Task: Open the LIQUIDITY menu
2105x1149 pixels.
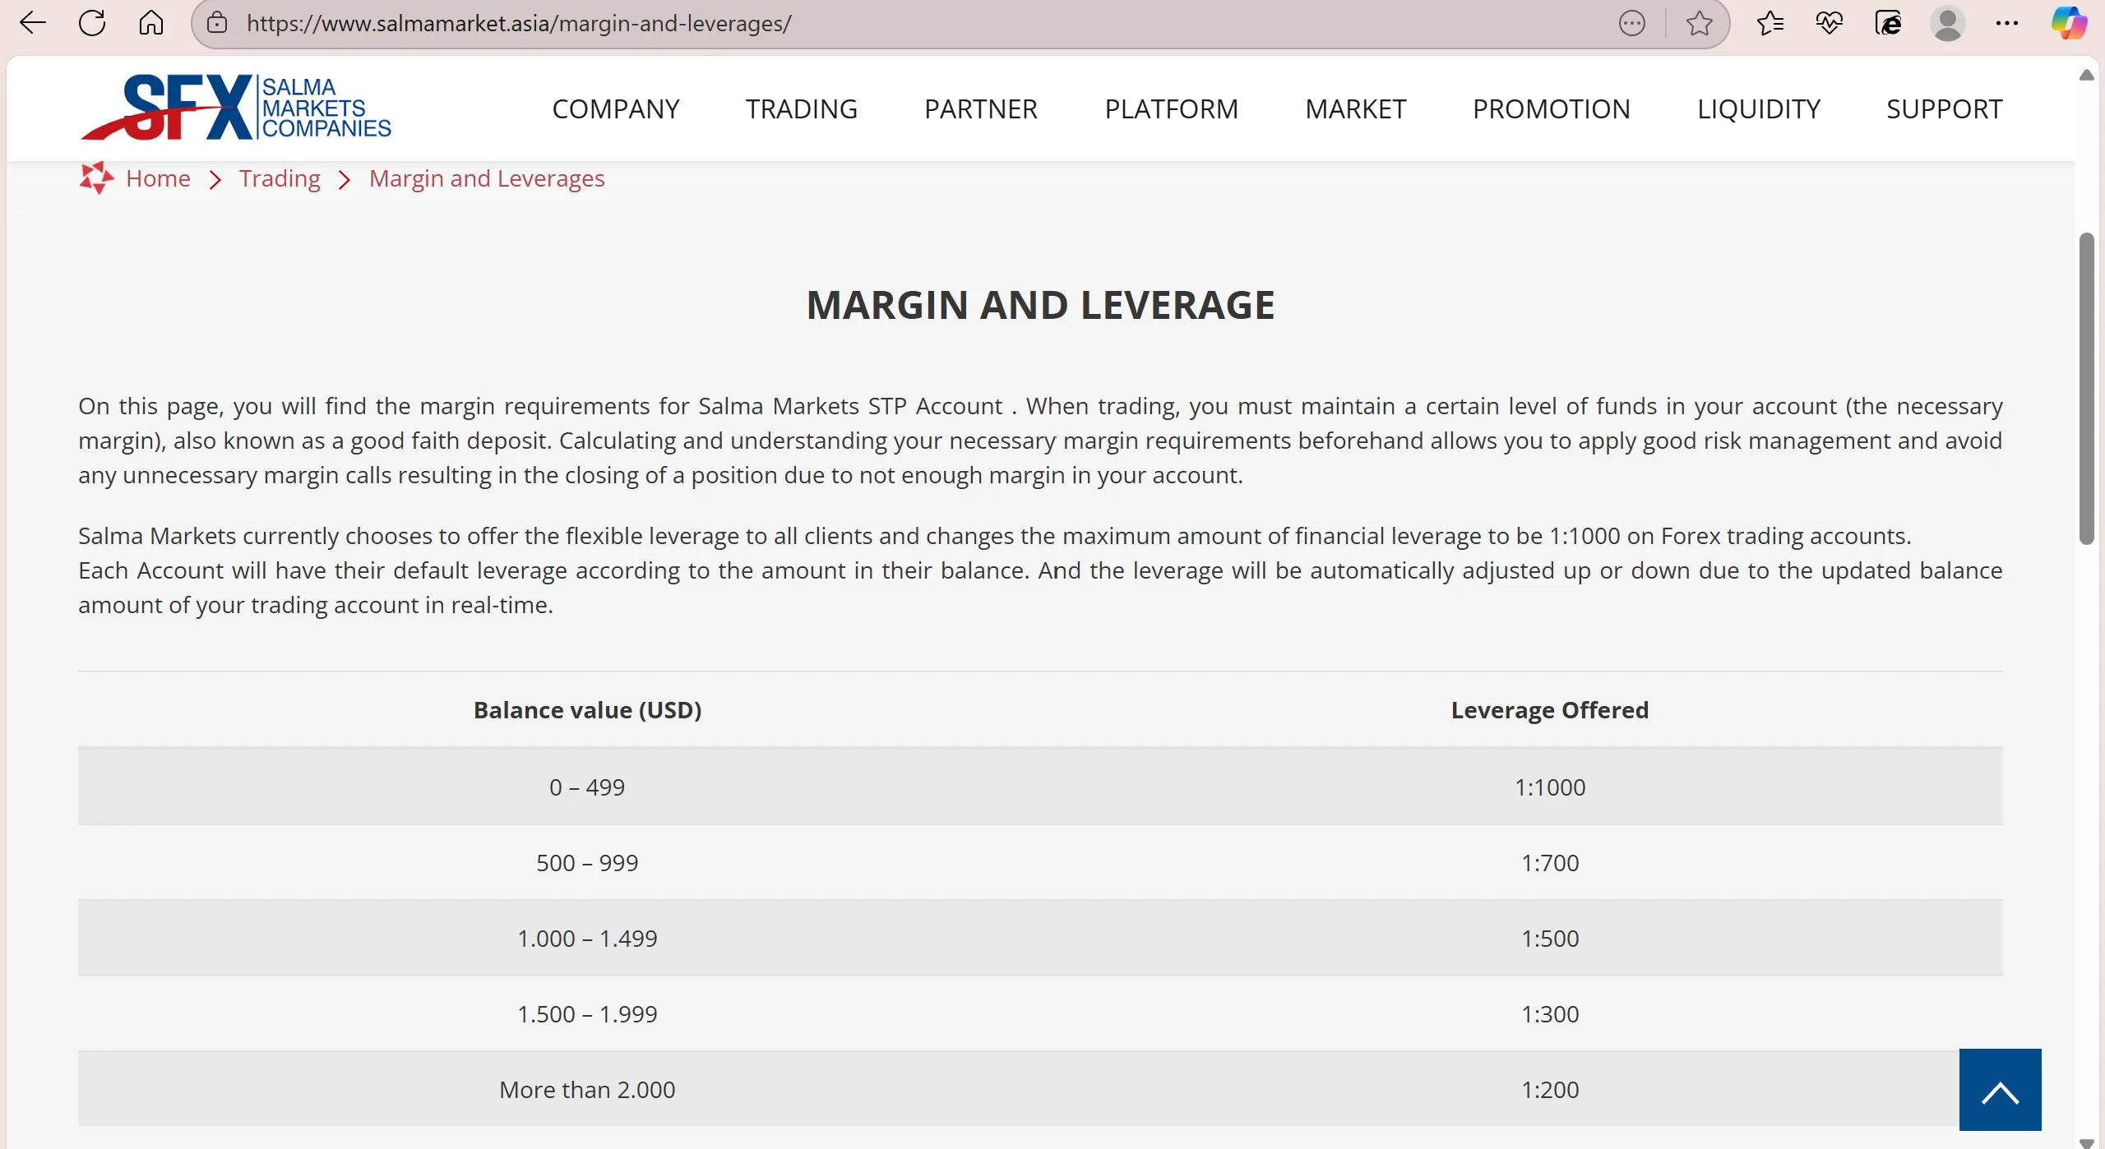Action: 1759,108
